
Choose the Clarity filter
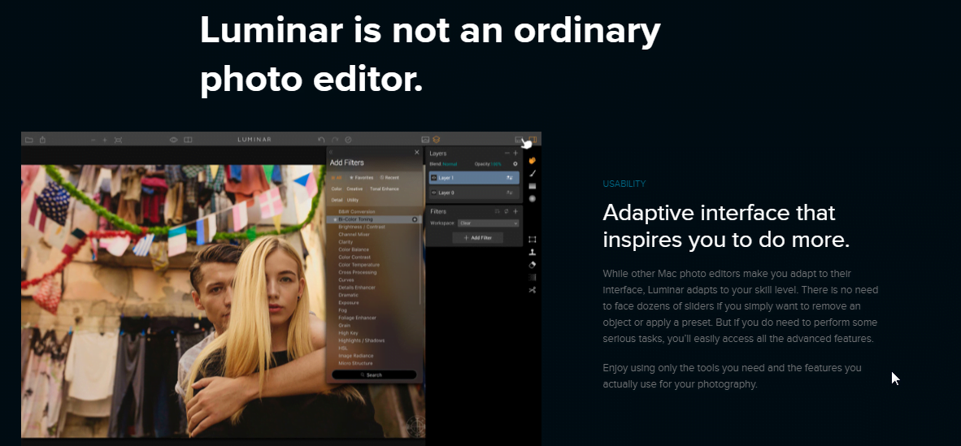(x=346, y=242)
